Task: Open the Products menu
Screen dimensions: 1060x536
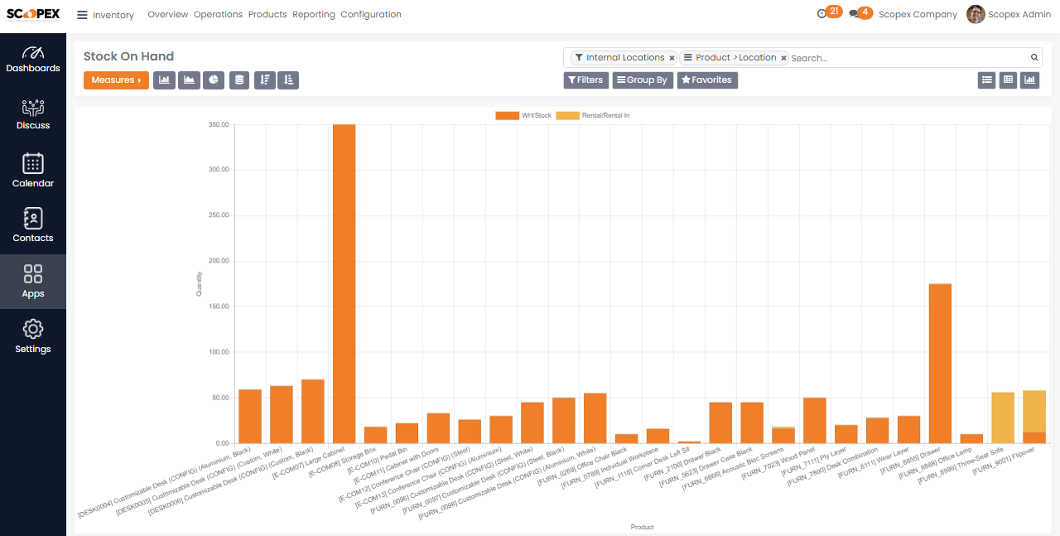Action: pos(267,15)
